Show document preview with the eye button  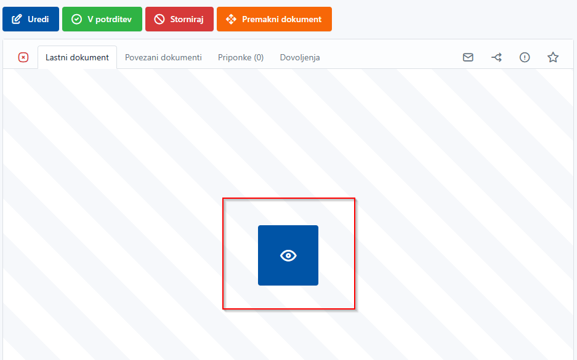[288, 255]
